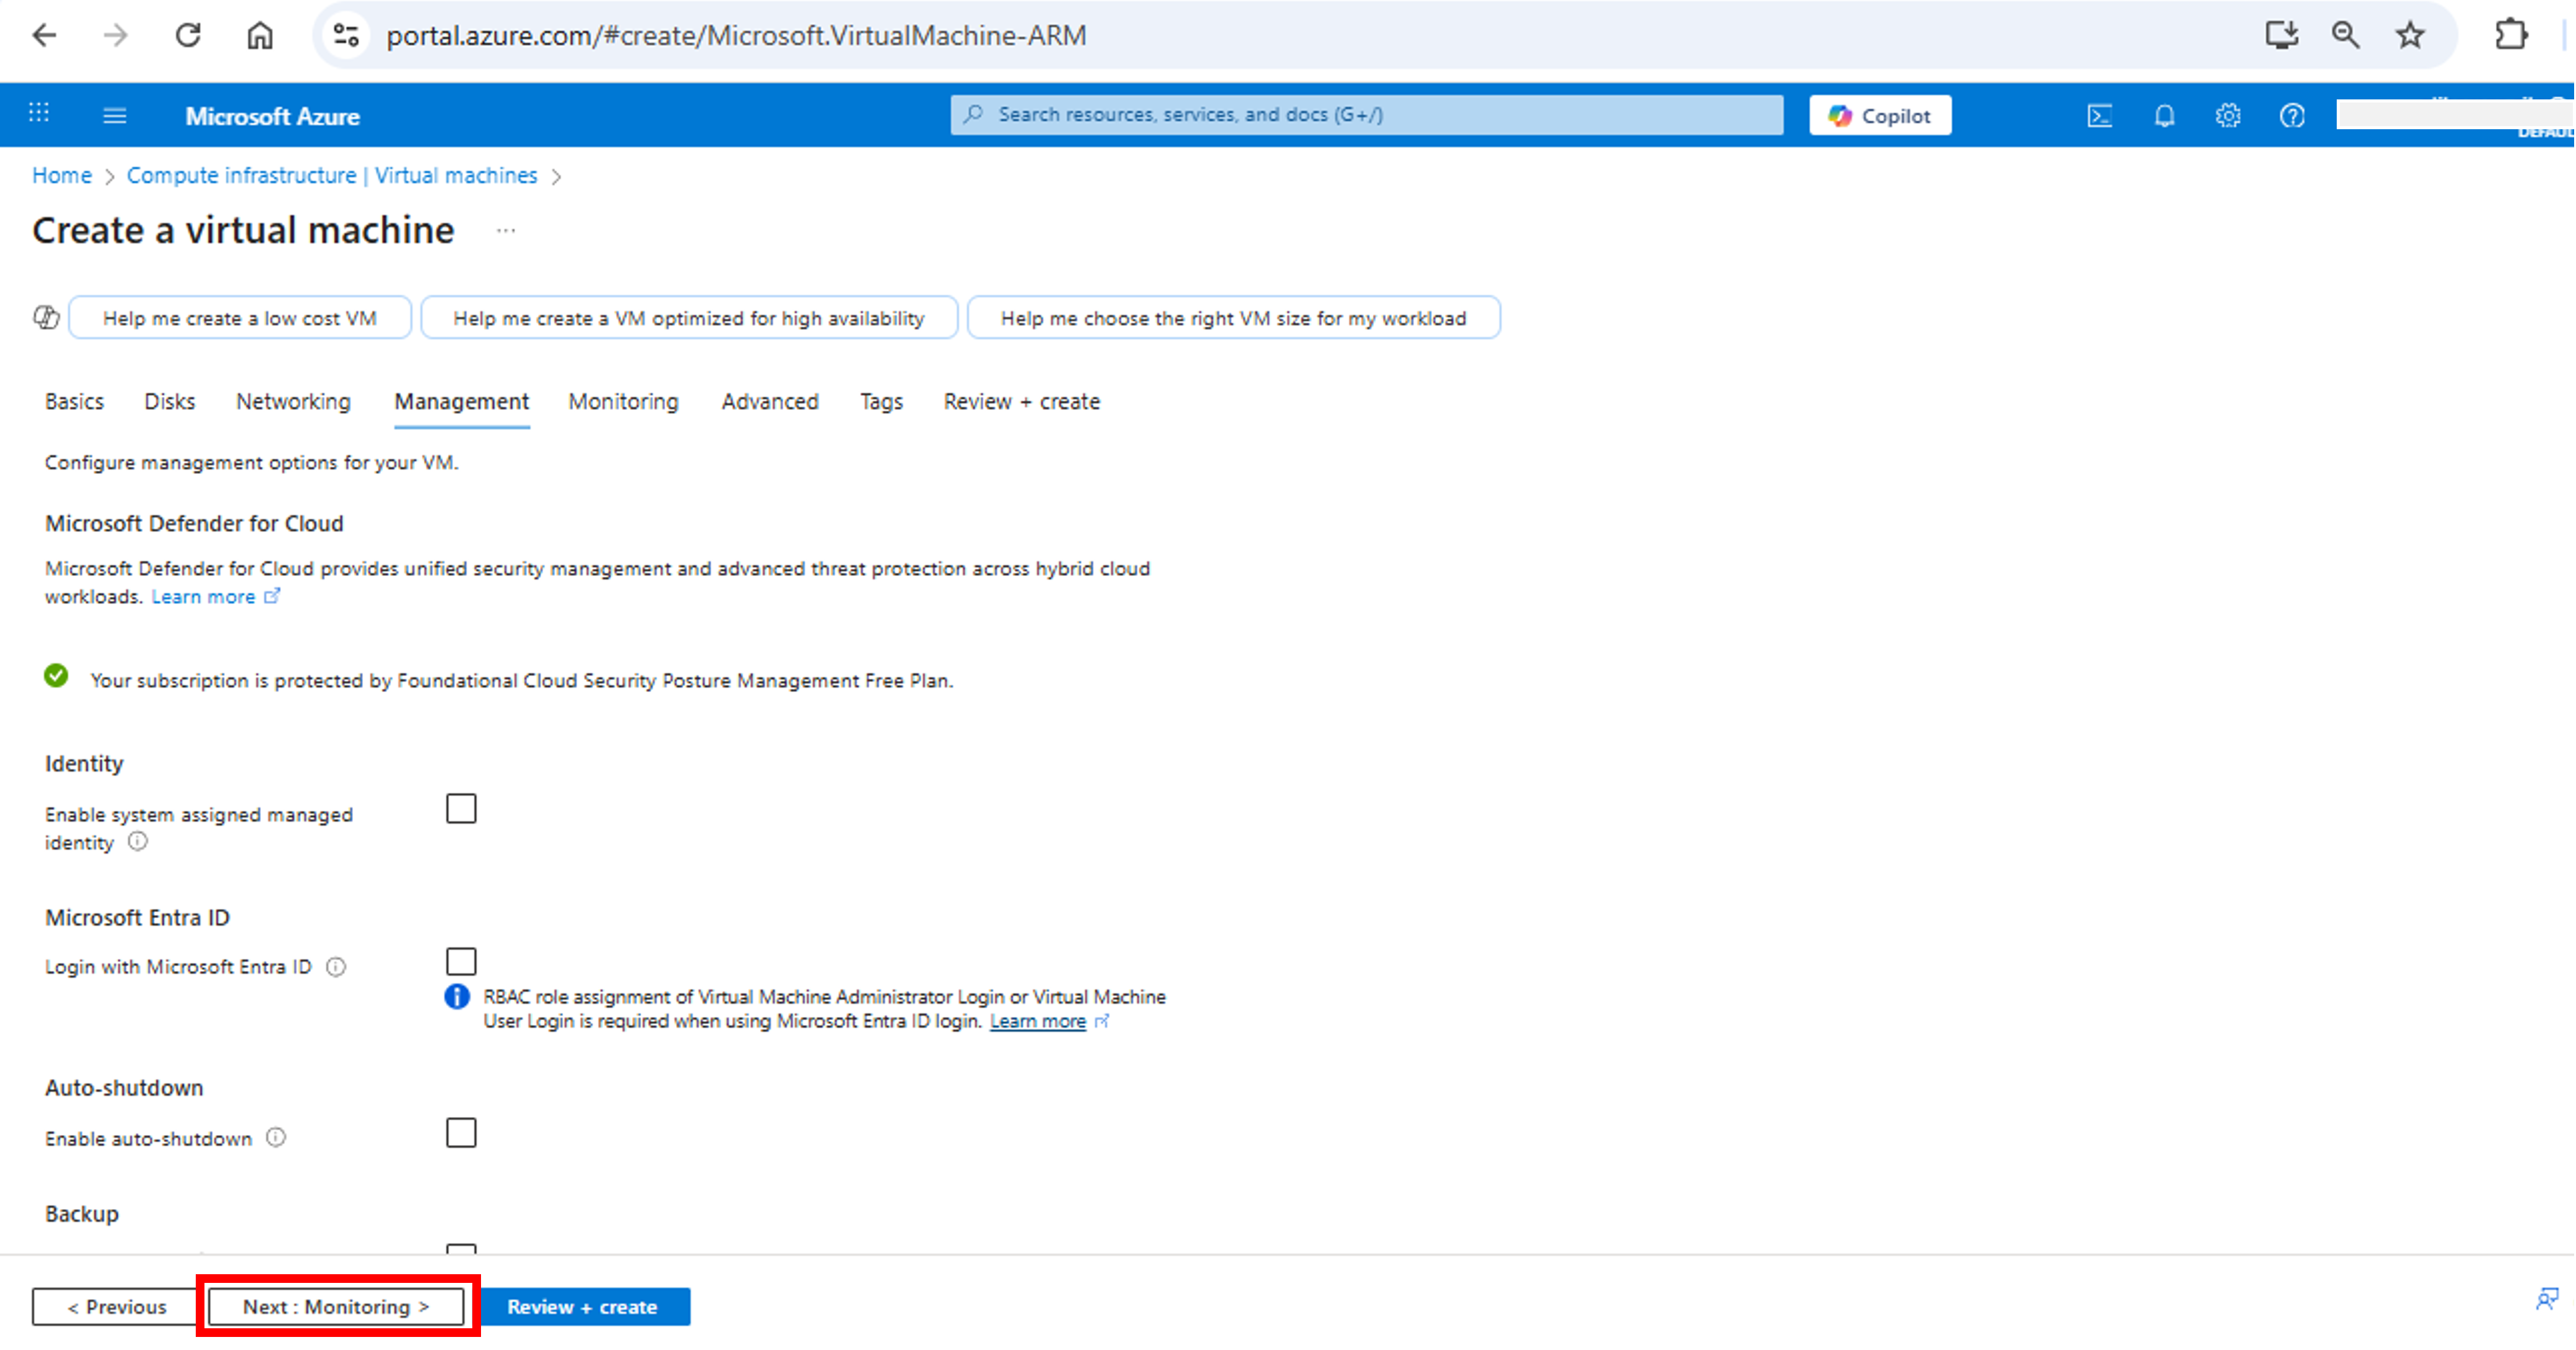Switch to the Networking tab
The width and height of the screenshot is (2576, 1350).
[292, 401]
